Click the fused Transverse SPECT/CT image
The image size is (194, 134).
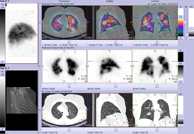click(x=64, y=23)
